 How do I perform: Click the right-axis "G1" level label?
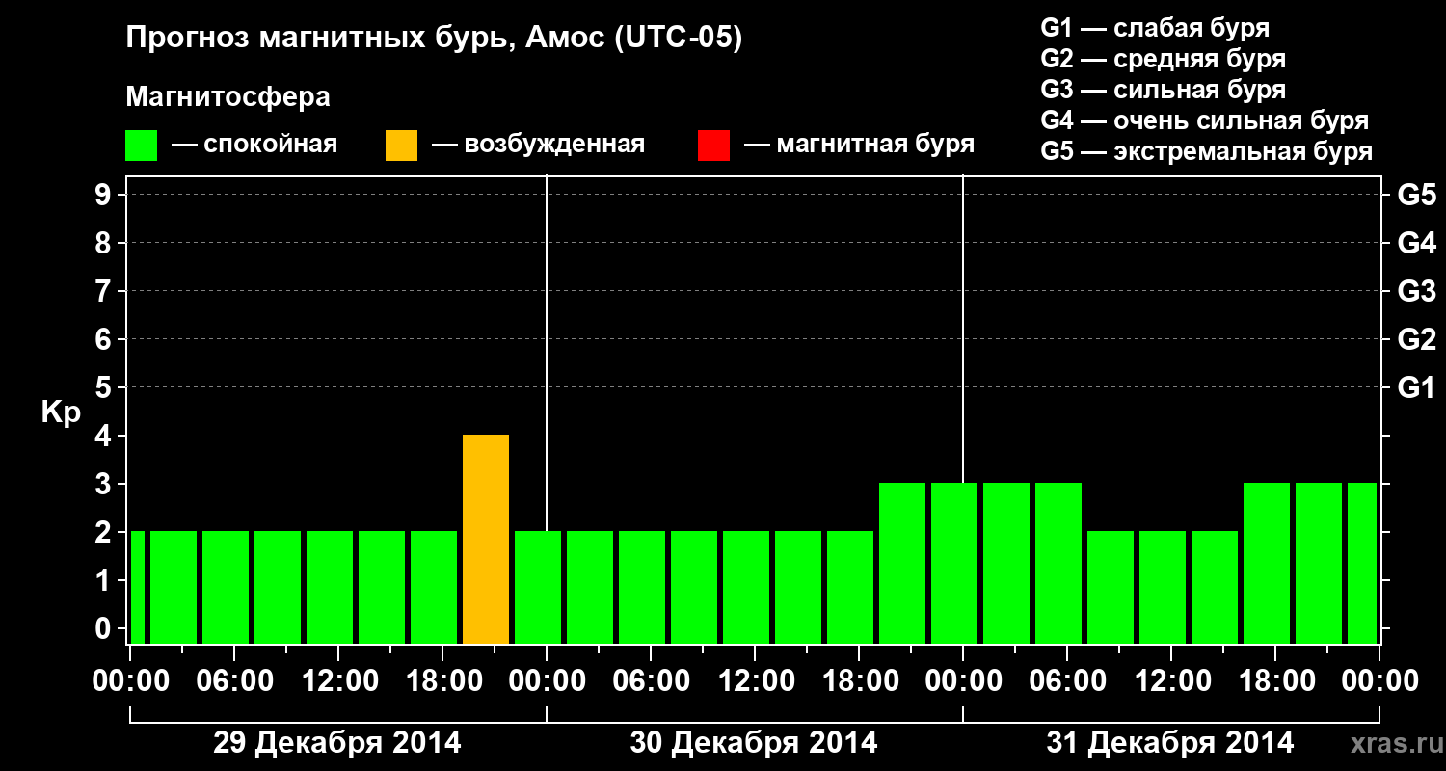[x=1417, y=388]
